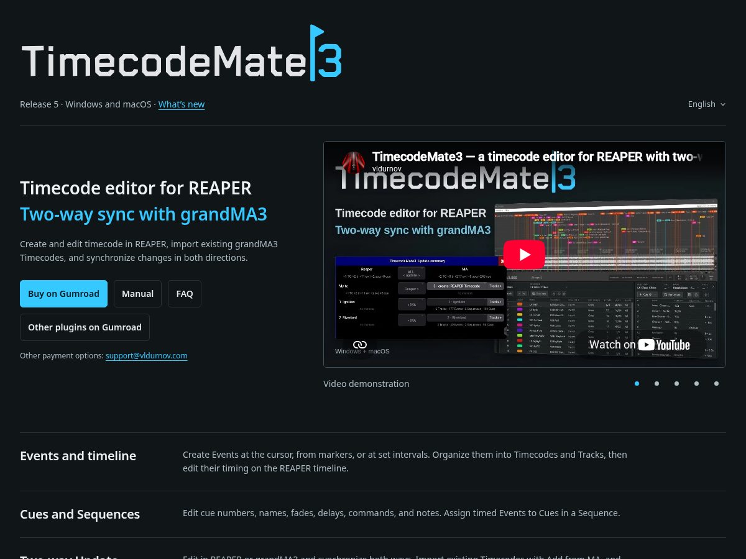Click Watch on YouTube button
The image size is (746, 559).
(x=639, y=345)
